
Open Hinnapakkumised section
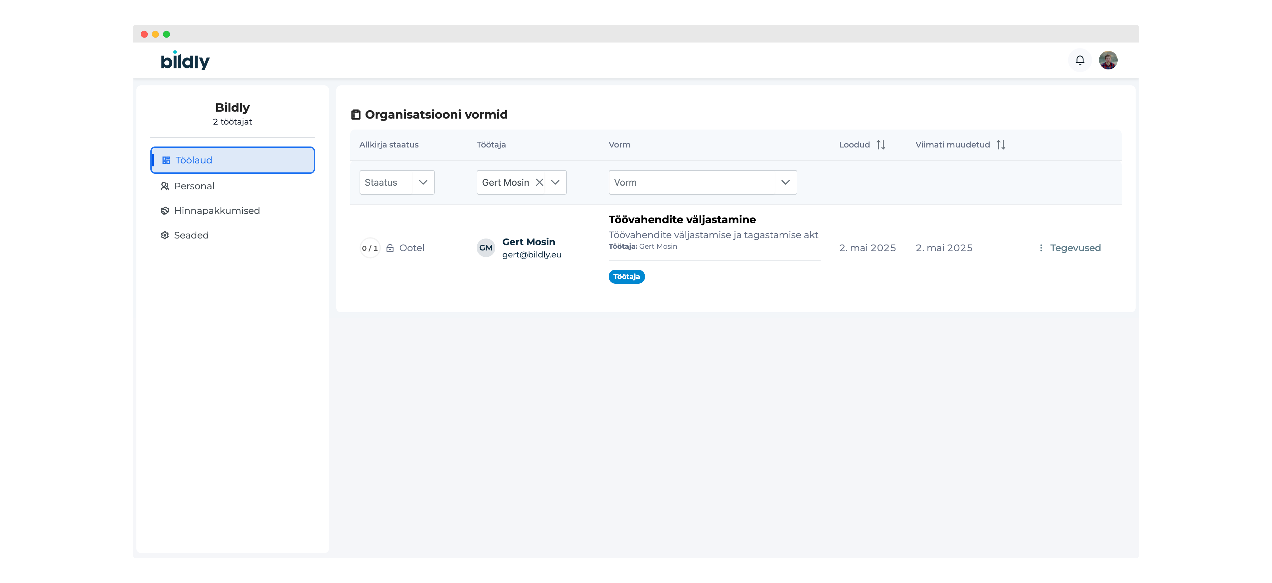[x=216, y=211]
